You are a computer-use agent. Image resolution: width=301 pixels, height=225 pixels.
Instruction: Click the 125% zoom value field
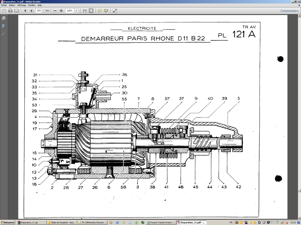tap(70, 11)
